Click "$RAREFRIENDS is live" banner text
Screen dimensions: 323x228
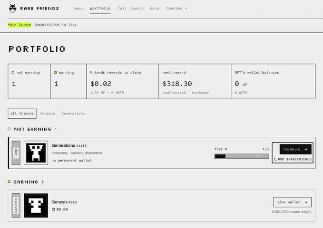tap(56, 25)
